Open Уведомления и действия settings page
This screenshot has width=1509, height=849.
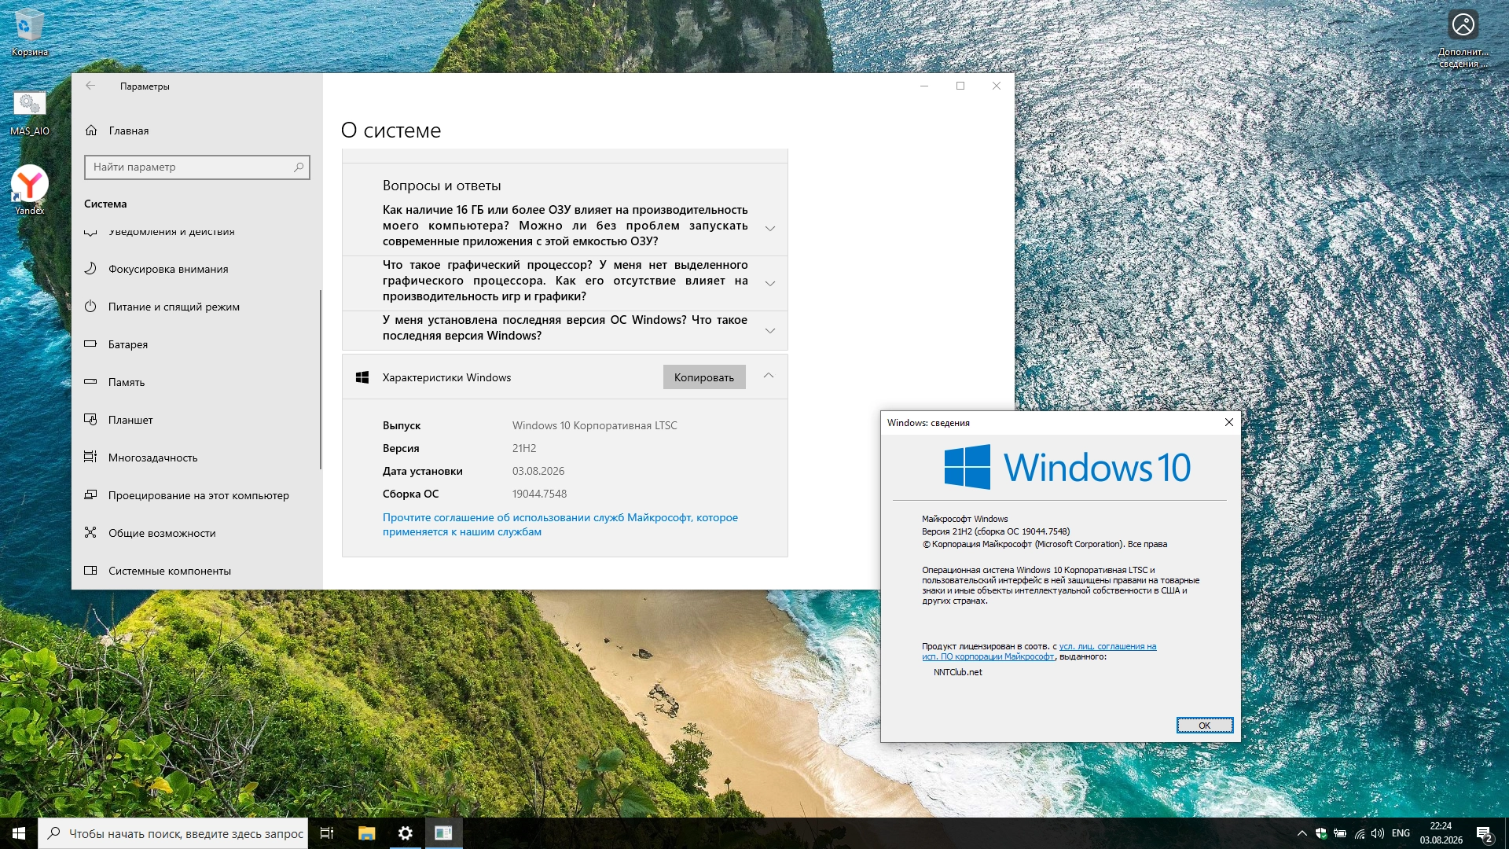pyautogui.click(x=197, y=233)
